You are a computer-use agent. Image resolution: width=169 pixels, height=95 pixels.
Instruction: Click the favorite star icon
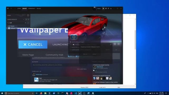click(119, 44)
